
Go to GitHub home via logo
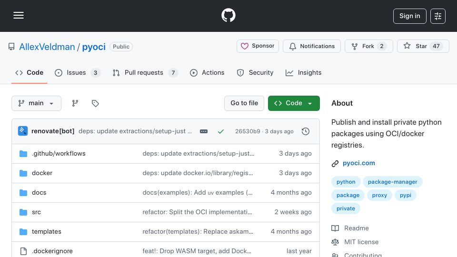228,15
